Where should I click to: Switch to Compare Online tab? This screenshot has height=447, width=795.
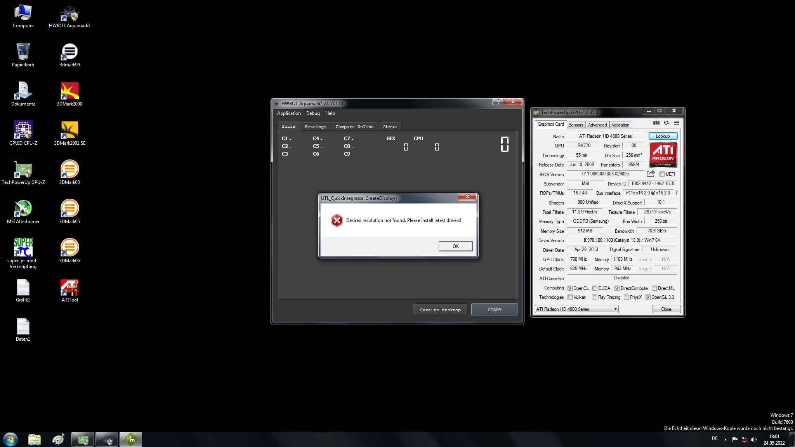[x=354, y=126]
